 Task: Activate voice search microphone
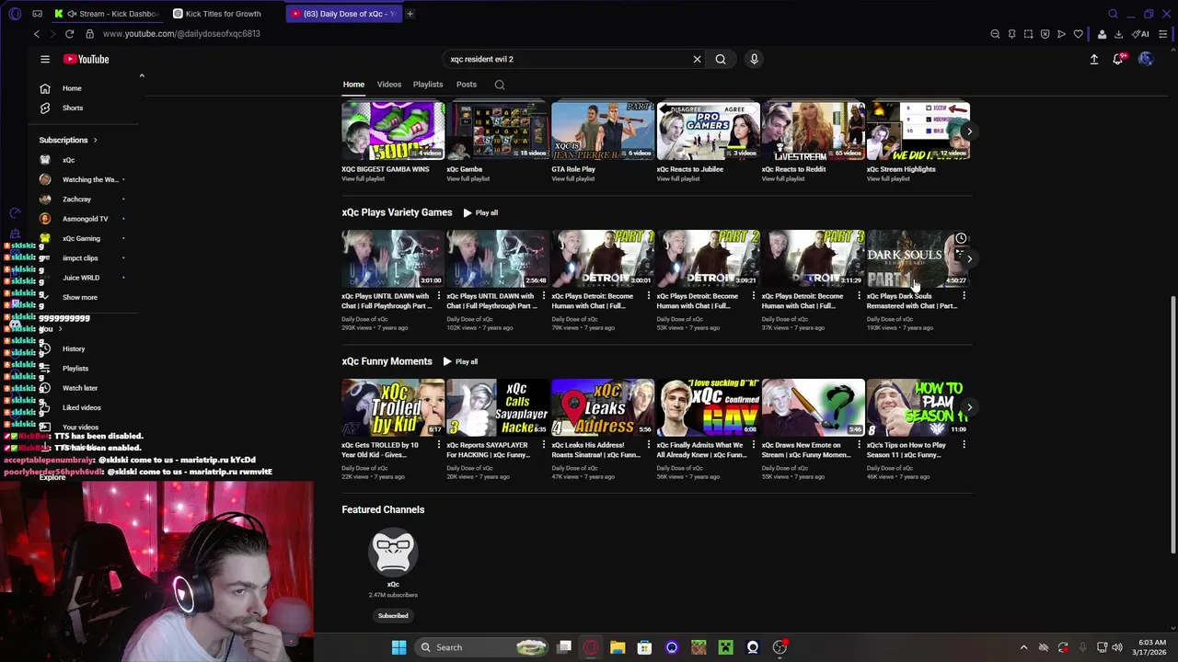[754, 59]
